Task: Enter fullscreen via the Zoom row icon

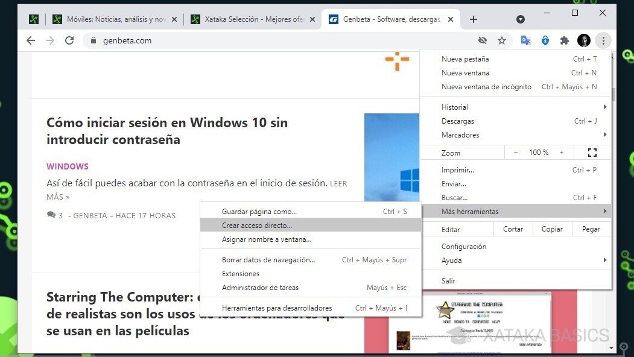Action: [x=592, y=152]
